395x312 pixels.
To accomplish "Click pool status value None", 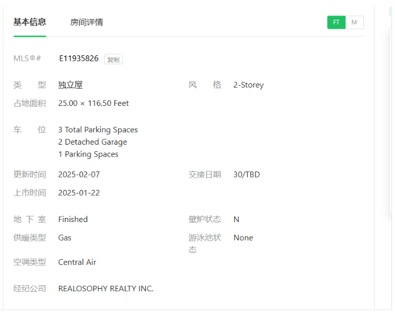I will tap(243, 238).
